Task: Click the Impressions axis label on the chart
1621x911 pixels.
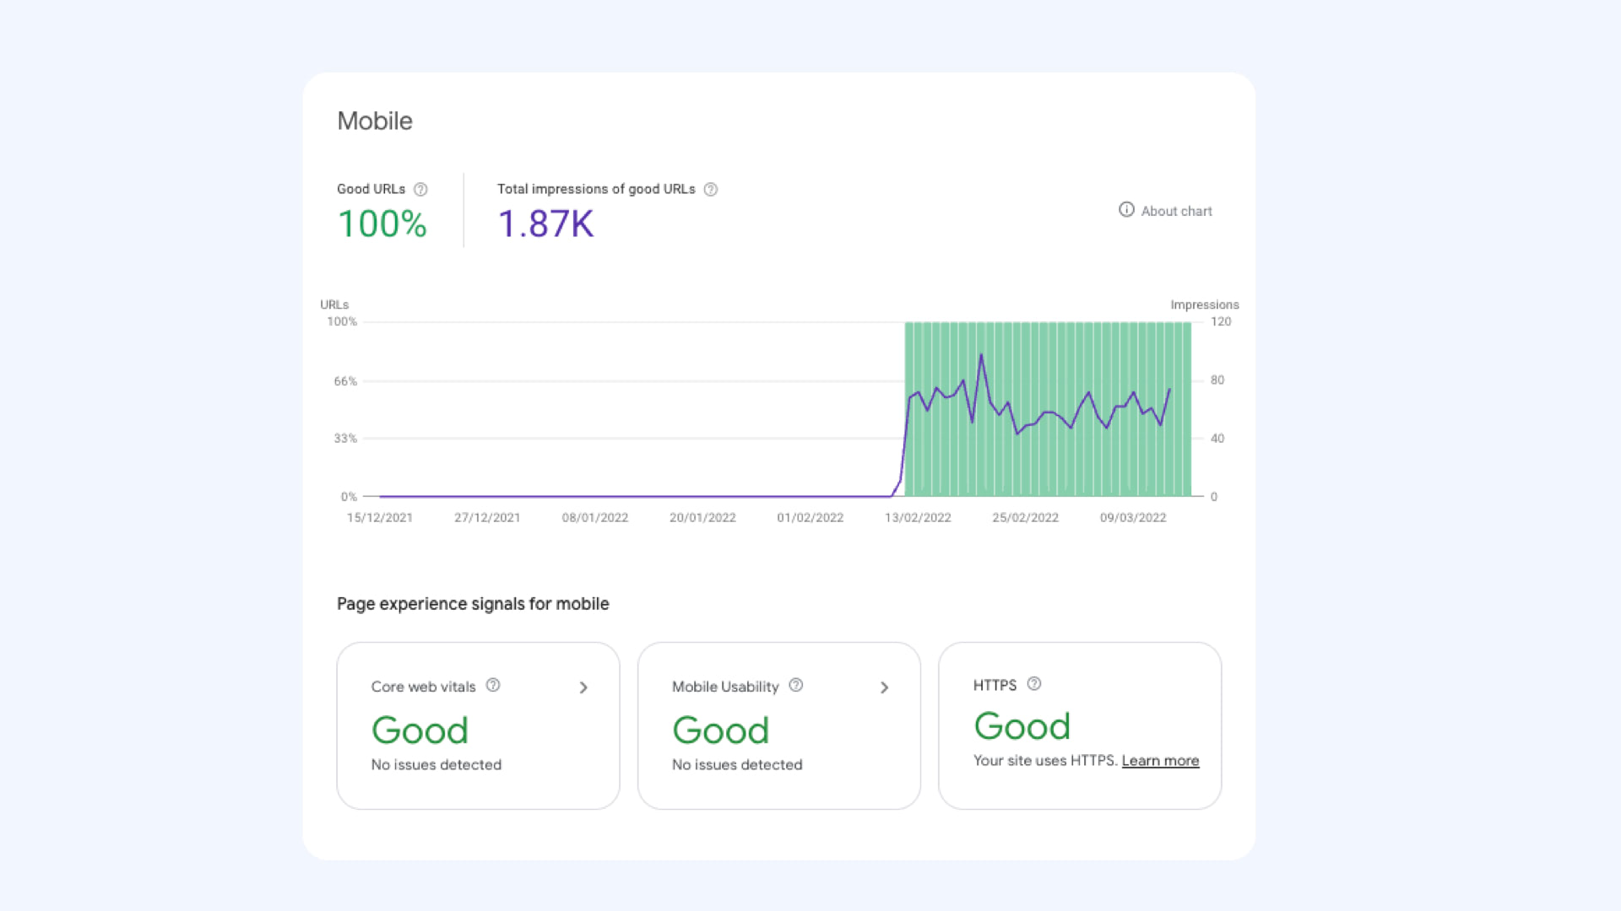Action: tap(1204, 305)
